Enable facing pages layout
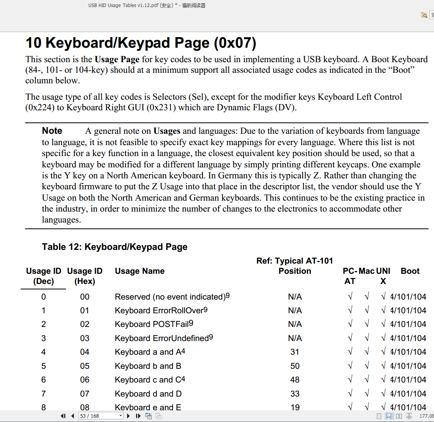Image resolution: width=434 pixels, height=422 pixels. click(x=399, y=416)
